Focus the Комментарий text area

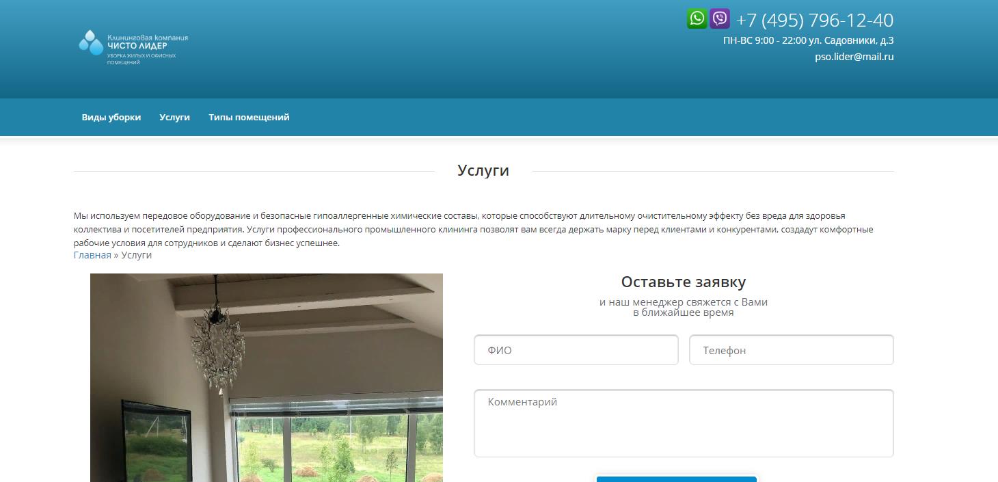[684, 423]
